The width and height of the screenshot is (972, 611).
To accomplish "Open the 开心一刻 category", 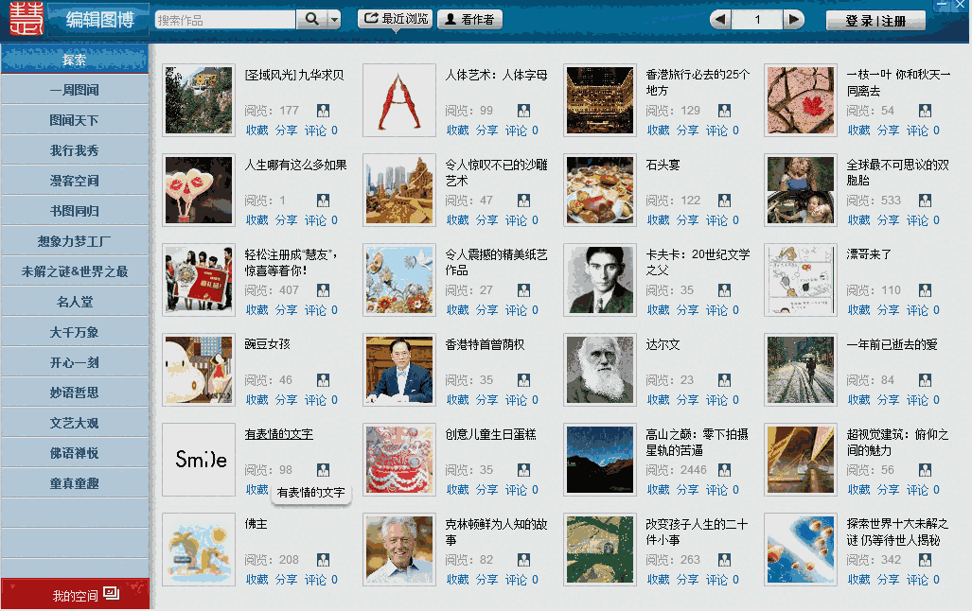I will coord(75,362).
